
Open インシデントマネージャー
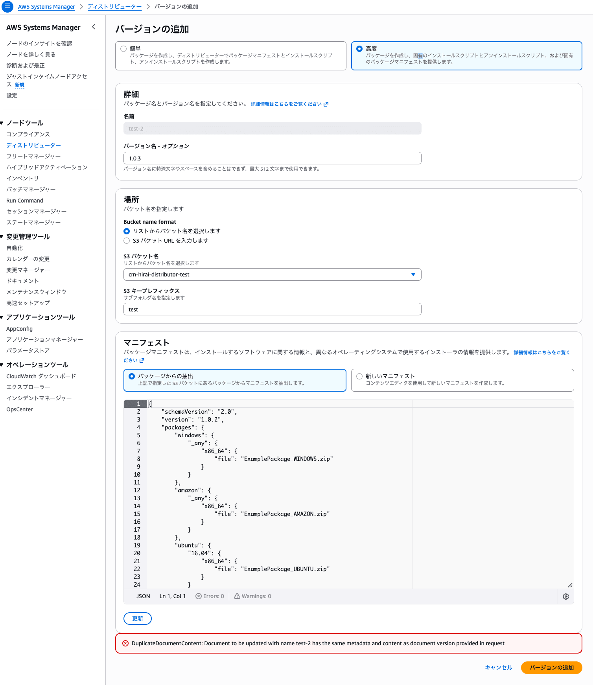(x=39, y=398)
